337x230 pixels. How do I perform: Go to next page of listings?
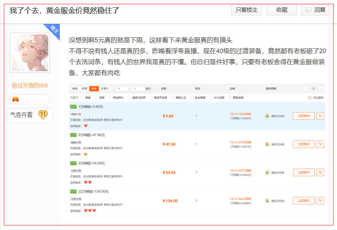coord(321,89)
